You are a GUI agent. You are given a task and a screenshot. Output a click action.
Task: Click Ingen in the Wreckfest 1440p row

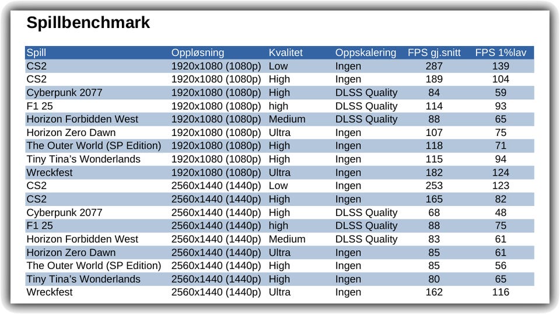[348, 292]
